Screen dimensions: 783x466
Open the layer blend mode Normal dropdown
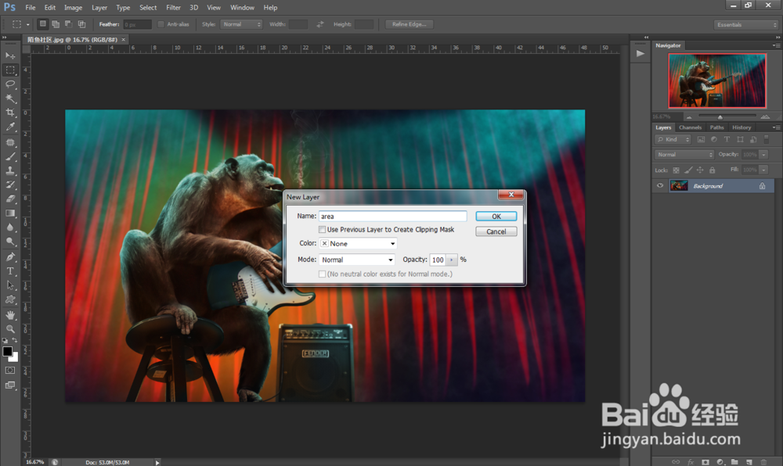pos(684,155)
